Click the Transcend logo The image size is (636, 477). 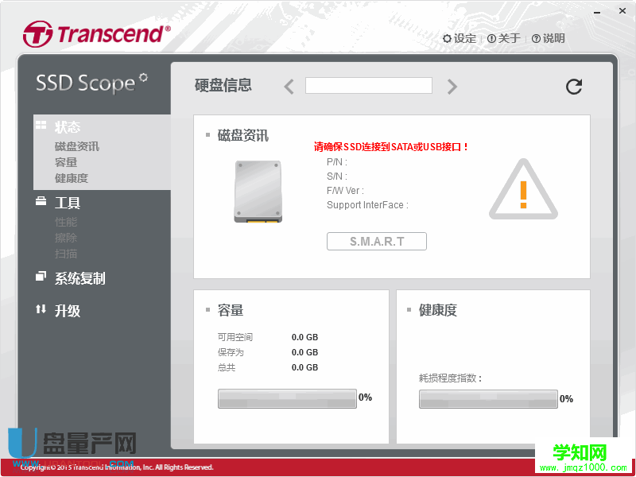pyautogui.click(x=97, y=34)
